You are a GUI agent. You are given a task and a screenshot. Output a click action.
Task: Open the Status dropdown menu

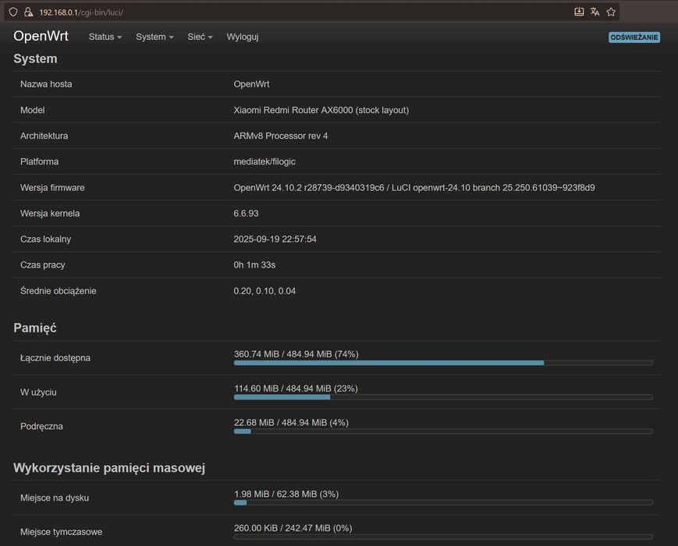pyautogui.click(x=105, y=37)
